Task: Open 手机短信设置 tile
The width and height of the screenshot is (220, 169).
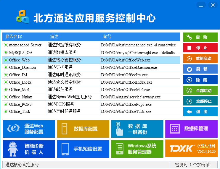Action: click(x=83, y=149)
